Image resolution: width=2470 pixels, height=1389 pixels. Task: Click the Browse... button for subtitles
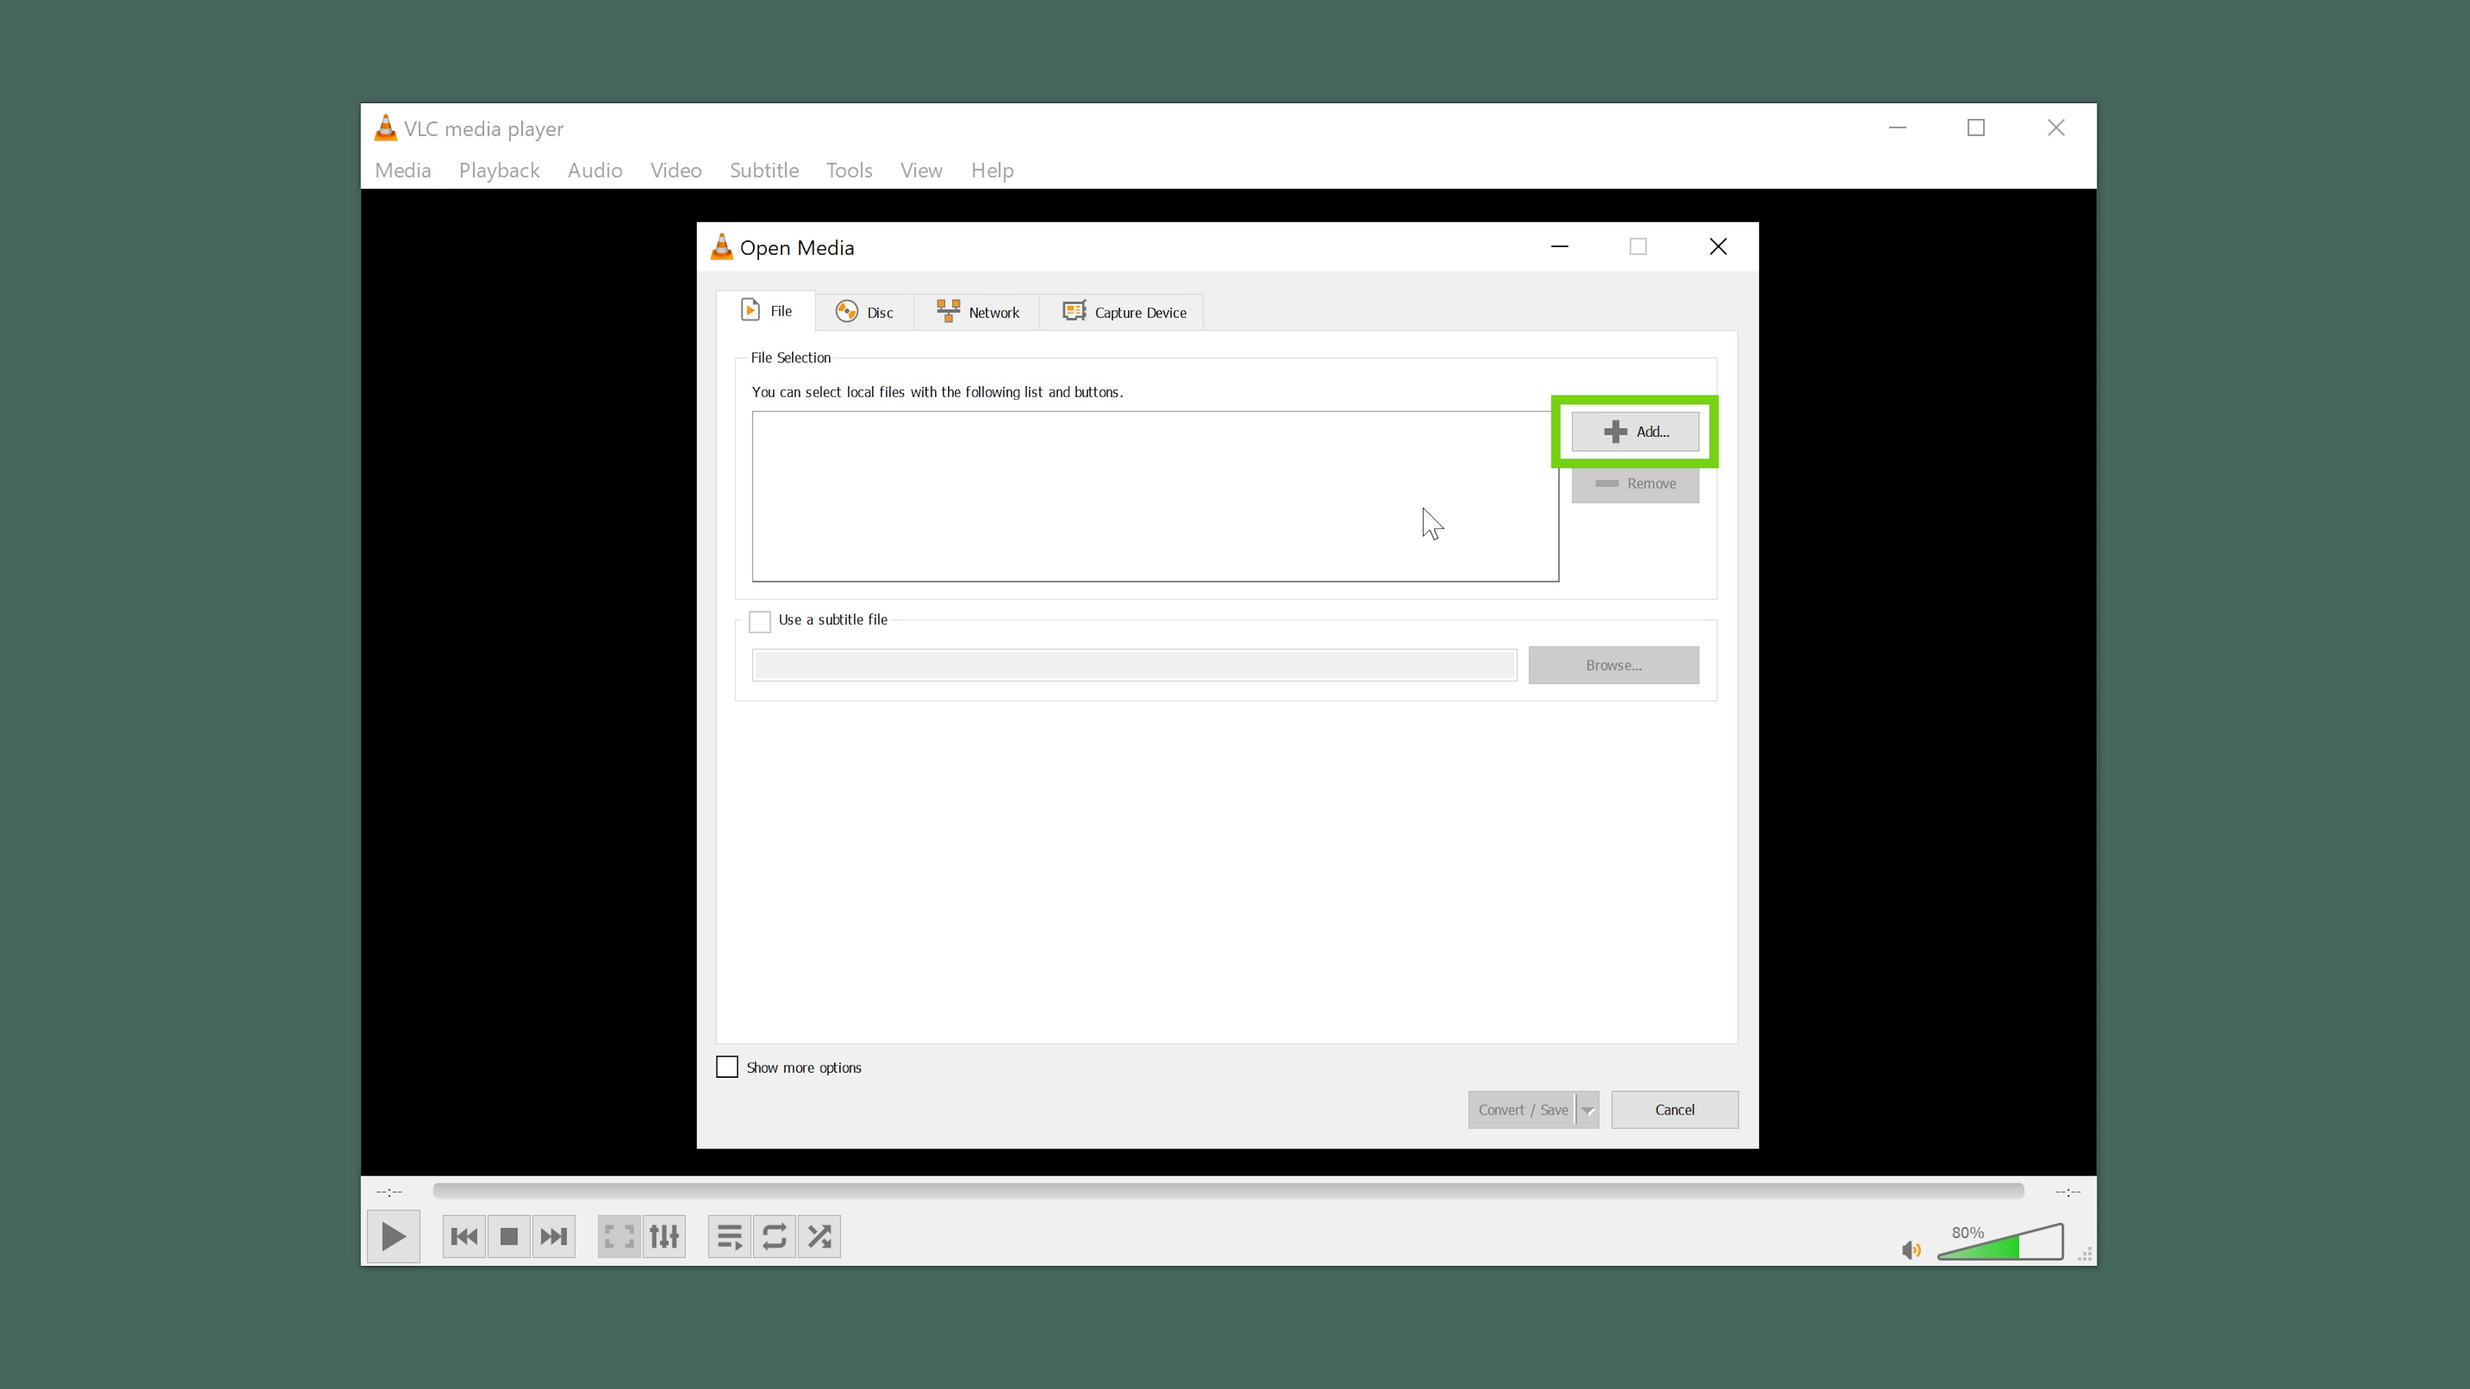[x=1613, y=664]
